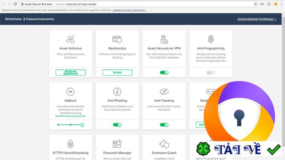
Task: Bookmark this page with the star icon
Action: [255, 4]
